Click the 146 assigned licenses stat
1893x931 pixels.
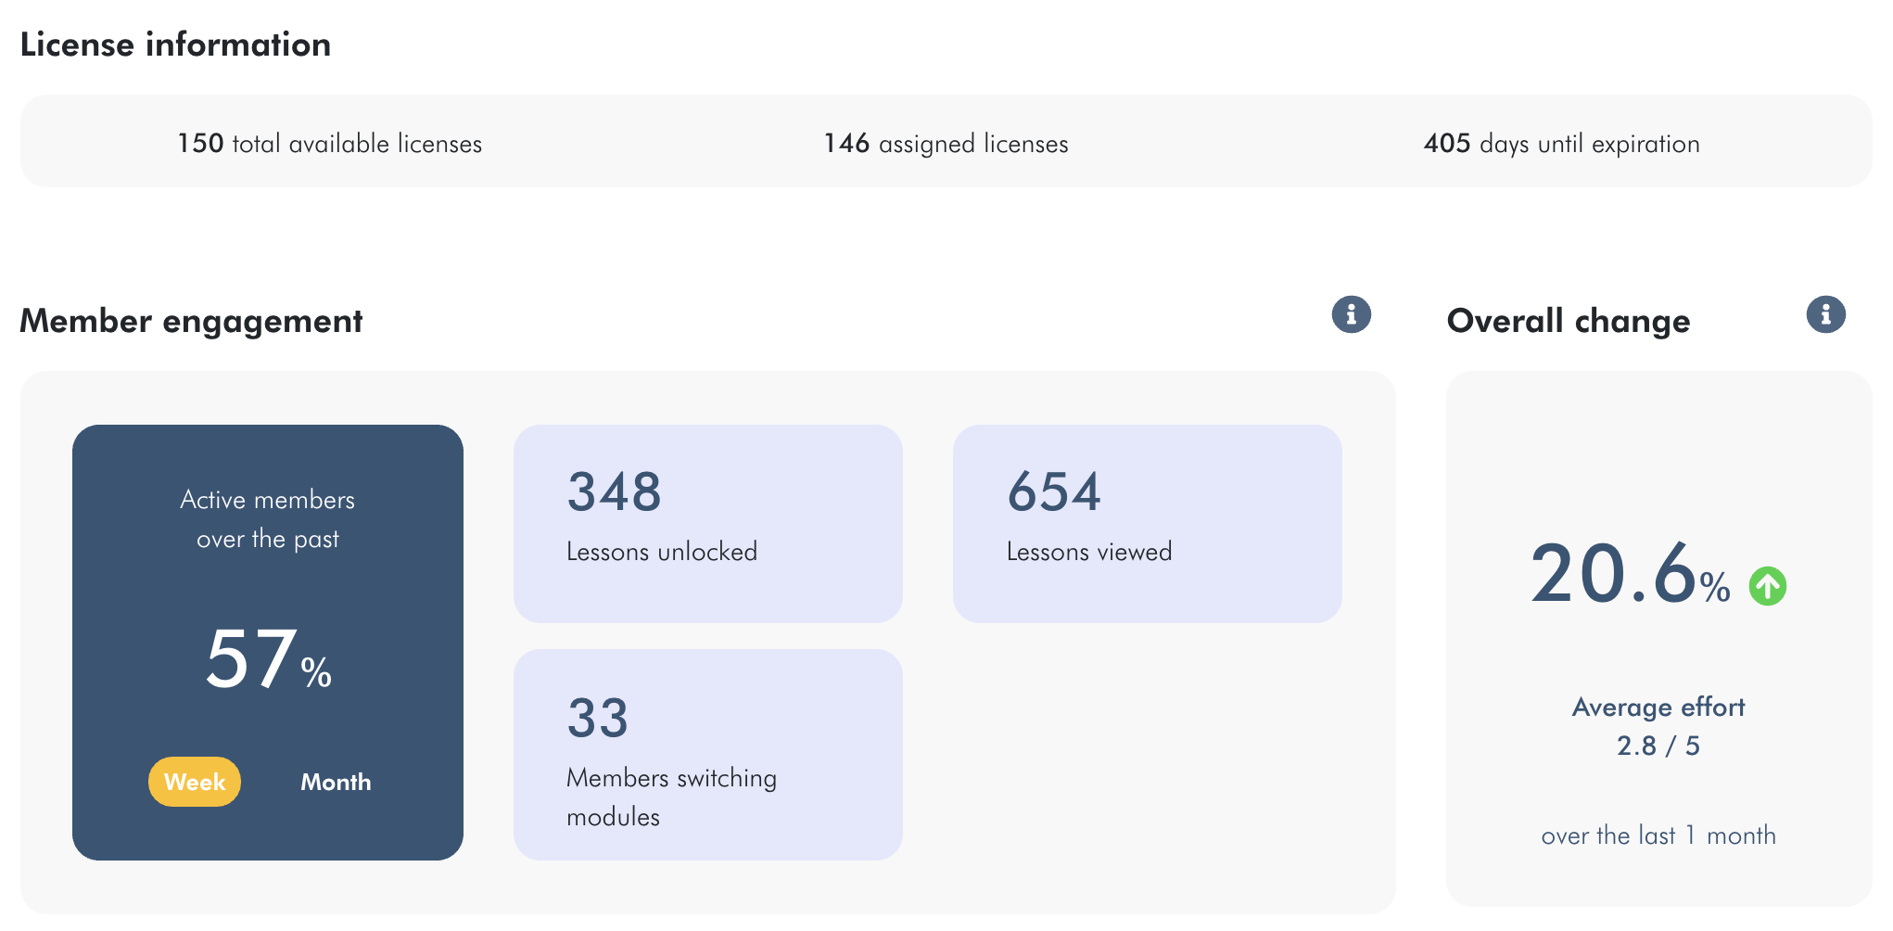pyautogui.click(x=946, y=144)
